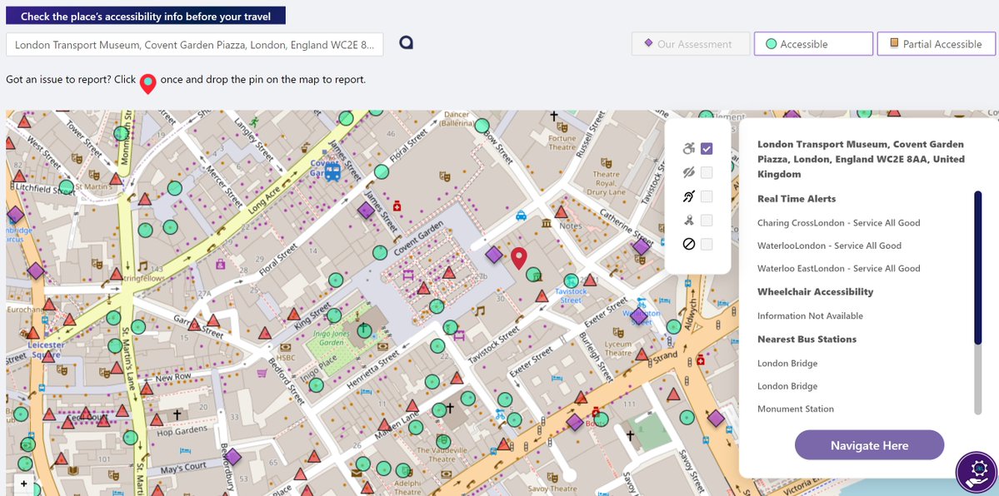999x496 pixels.
Task: Click Theatre Royal Drury Lane masks icon
Action: coord(606,162)
